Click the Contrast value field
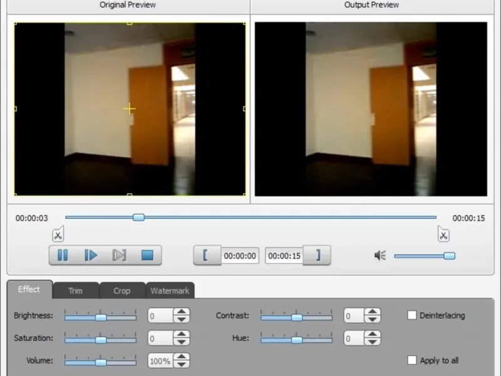 (354, 316)
